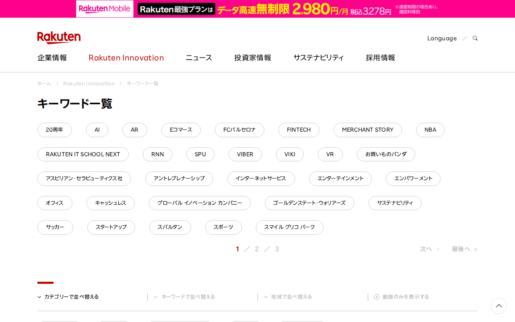Image resolution: width=515 pixels, height=322 pixels.
Task: Select the サッカー keyword tag
Action: pyautogui.click(x=55, y=227)
